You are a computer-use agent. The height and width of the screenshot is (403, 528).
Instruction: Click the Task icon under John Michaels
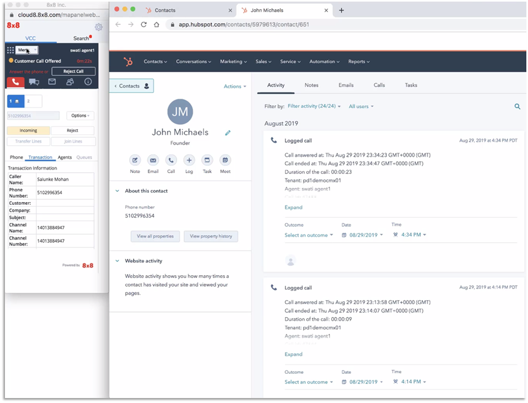tap(207, 160)
